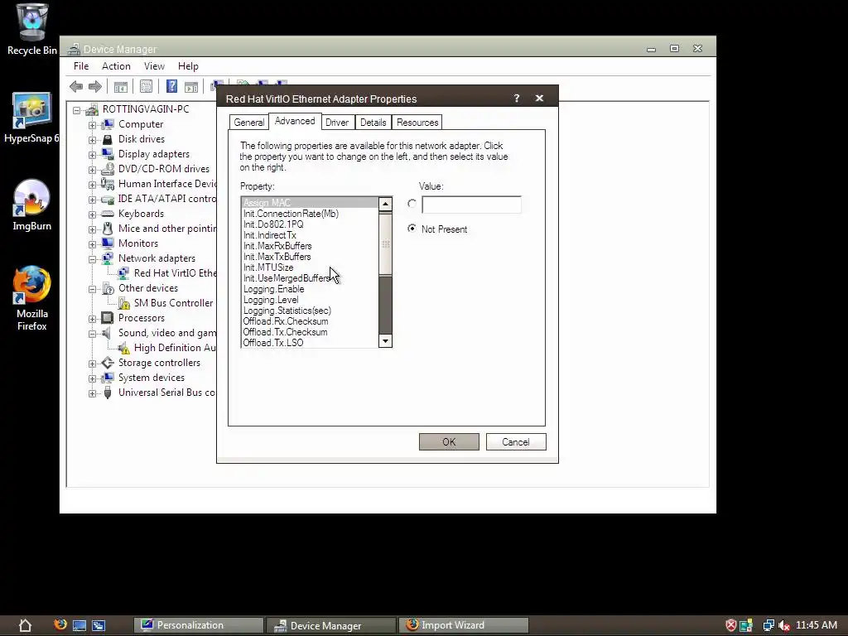Click the Back arrow in Device Manager toolbar
This screenshot has height=636, width=848.
(x=76, y=86)
